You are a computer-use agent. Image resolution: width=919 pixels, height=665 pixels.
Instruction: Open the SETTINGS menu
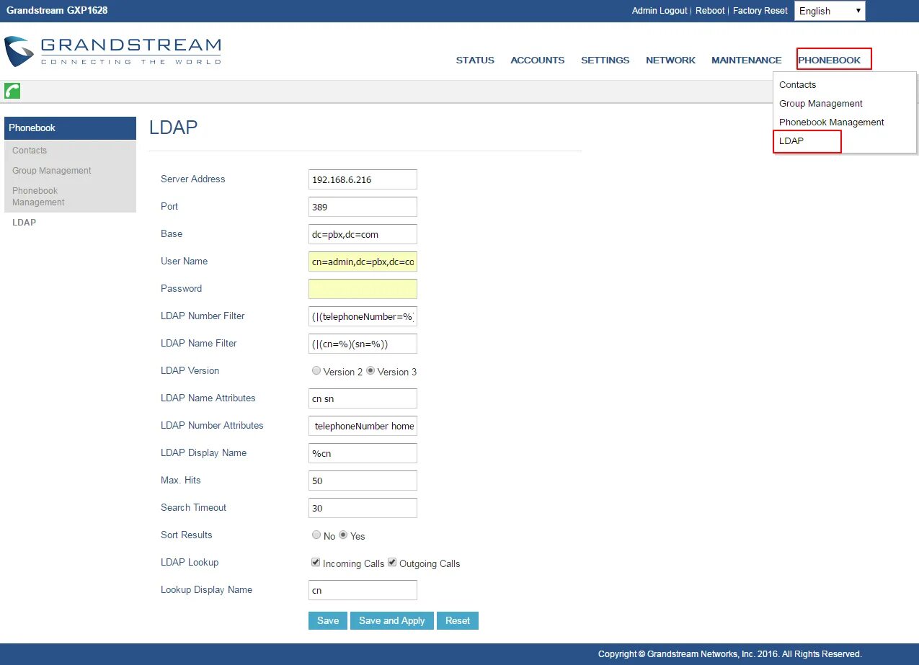[x=605, y=61]
